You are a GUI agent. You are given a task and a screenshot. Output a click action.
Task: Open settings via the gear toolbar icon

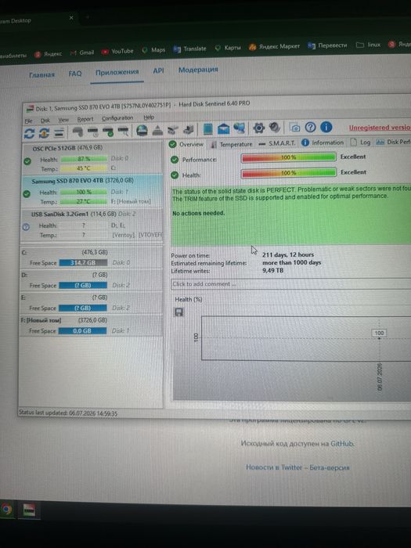pos(258,128)
